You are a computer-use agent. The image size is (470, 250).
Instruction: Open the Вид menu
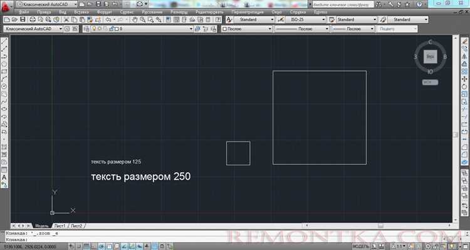point(62,12)
